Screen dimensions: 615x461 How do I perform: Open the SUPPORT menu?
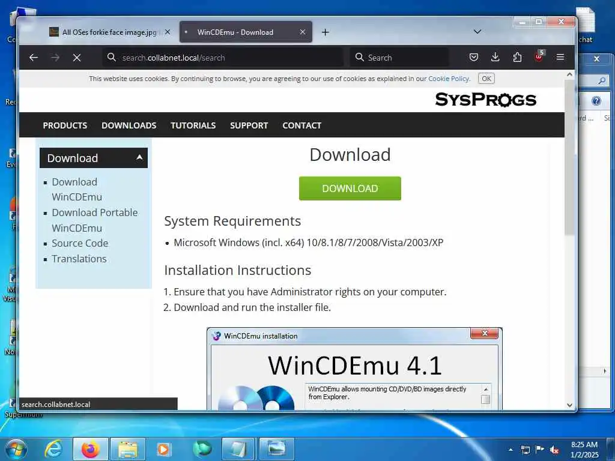click(x=249, y=125)
